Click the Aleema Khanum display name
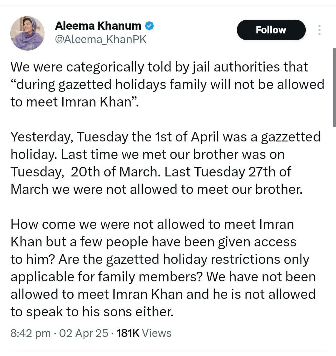Viewport: 336px width, 356px height. [98, 26]
